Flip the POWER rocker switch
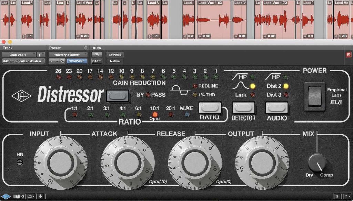The width and height of the screenshot is (353, 201). tap(314, 96)
